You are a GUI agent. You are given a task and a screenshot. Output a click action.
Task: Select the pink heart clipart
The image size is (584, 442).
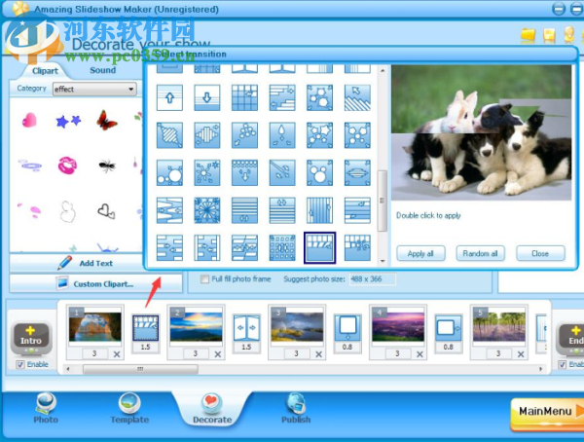click(29, 120)
